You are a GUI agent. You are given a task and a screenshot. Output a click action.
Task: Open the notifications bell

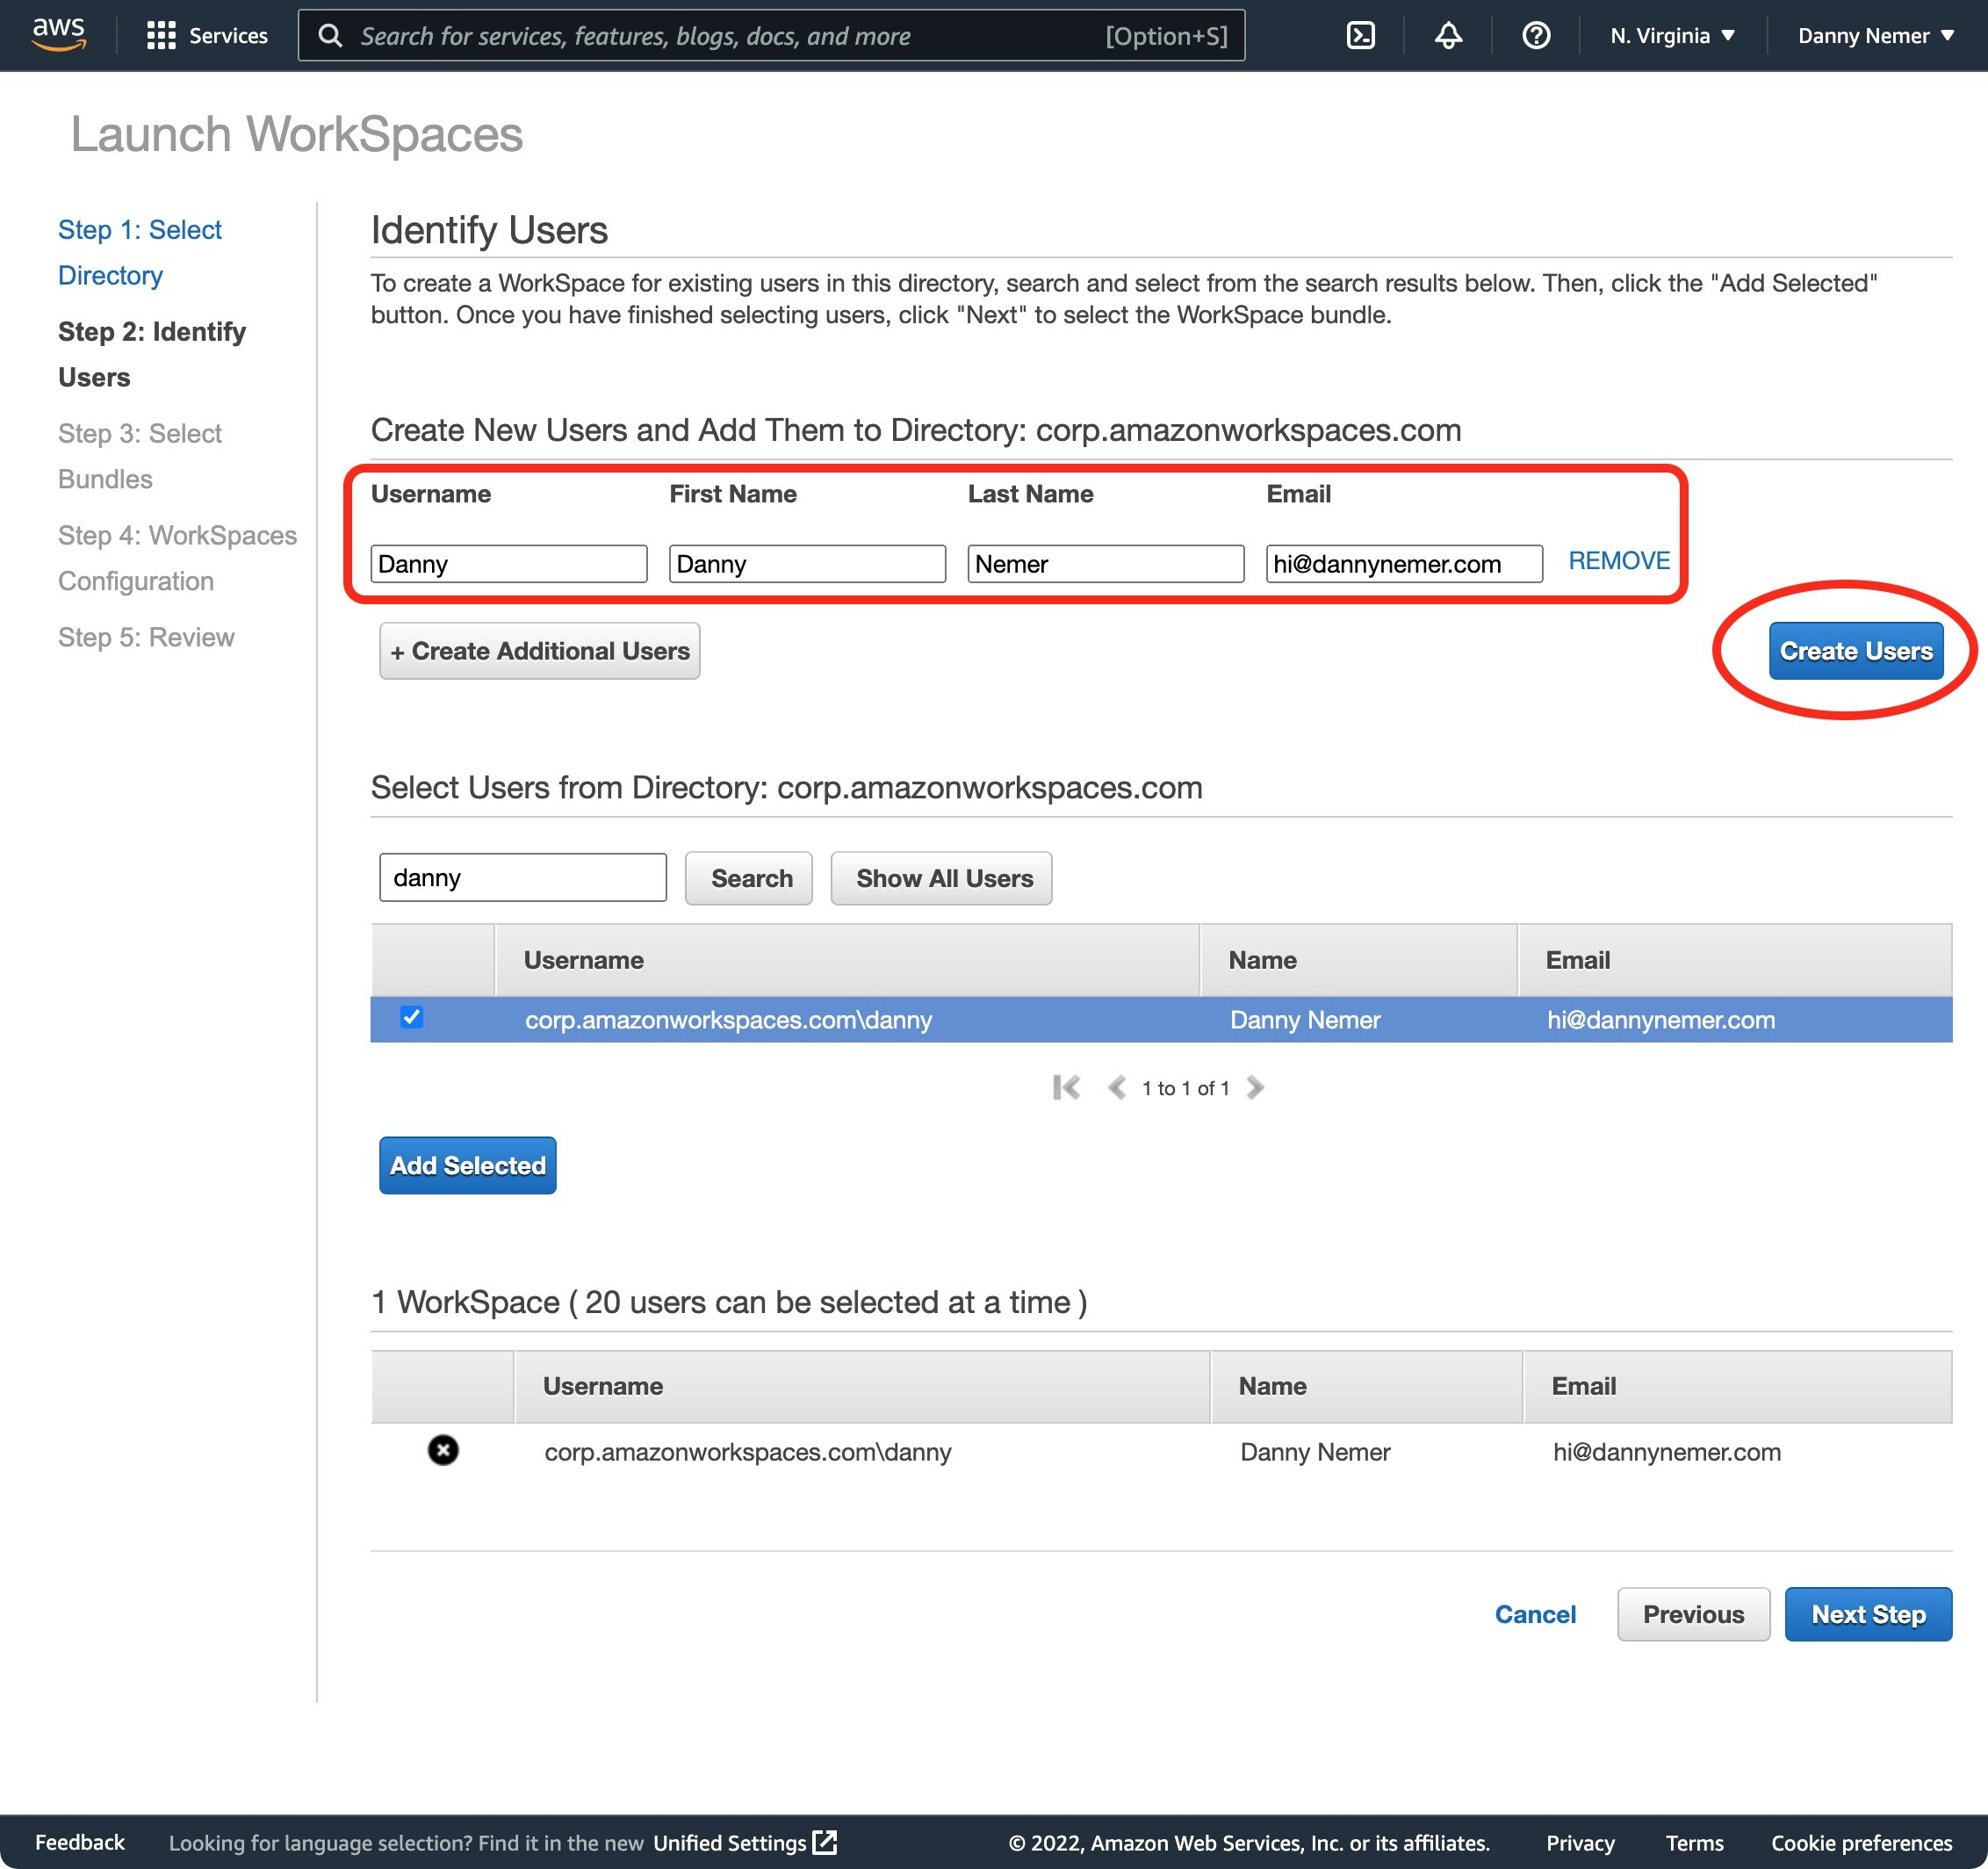click(x=1448, y=36)
